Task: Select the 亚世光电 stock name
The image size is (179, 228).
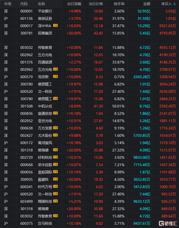Action: [45, 121]
